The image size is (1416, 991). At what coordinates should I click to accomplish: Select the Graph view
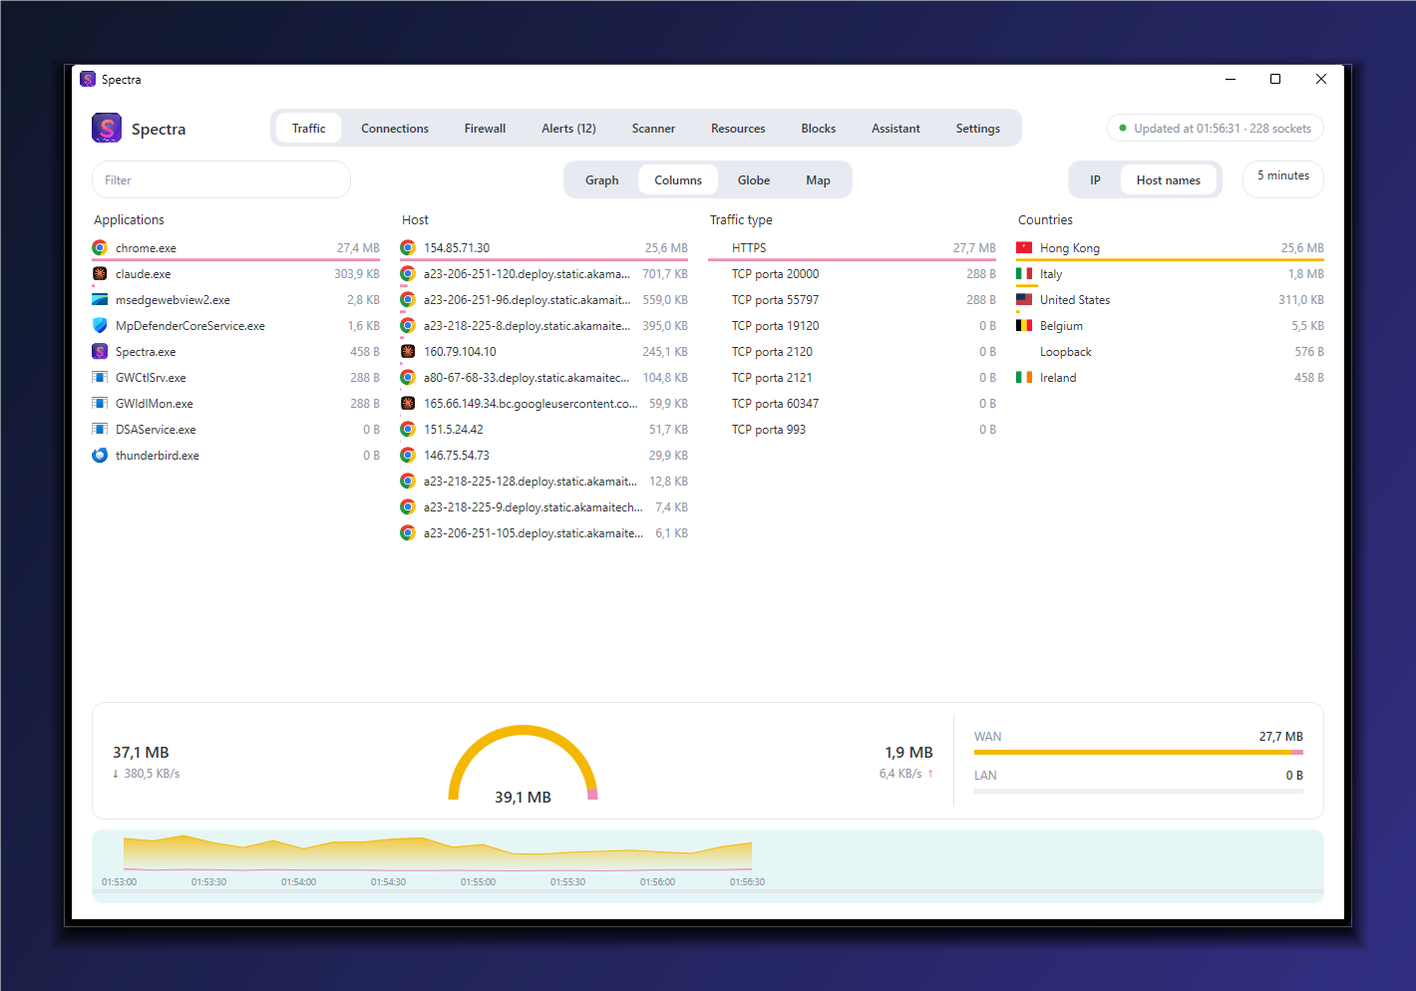601,180
